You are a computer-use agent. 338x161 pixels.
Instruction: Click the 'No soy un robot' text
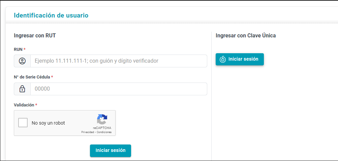pyautogui.click(x=48, y=123)
